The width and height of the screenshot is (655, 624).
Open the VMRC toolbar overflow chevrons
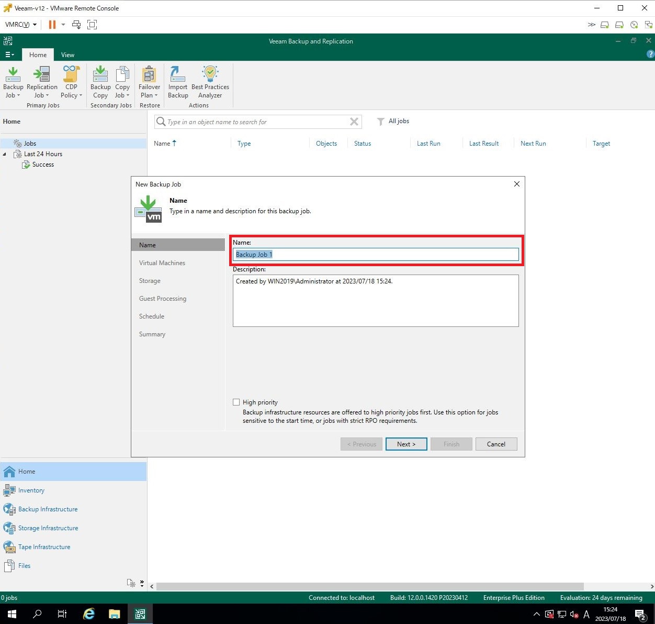[x=591, y=25]
